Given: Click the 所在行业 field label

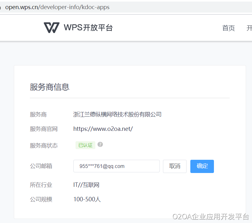Looking at the screenshot, I should (41, 185).
